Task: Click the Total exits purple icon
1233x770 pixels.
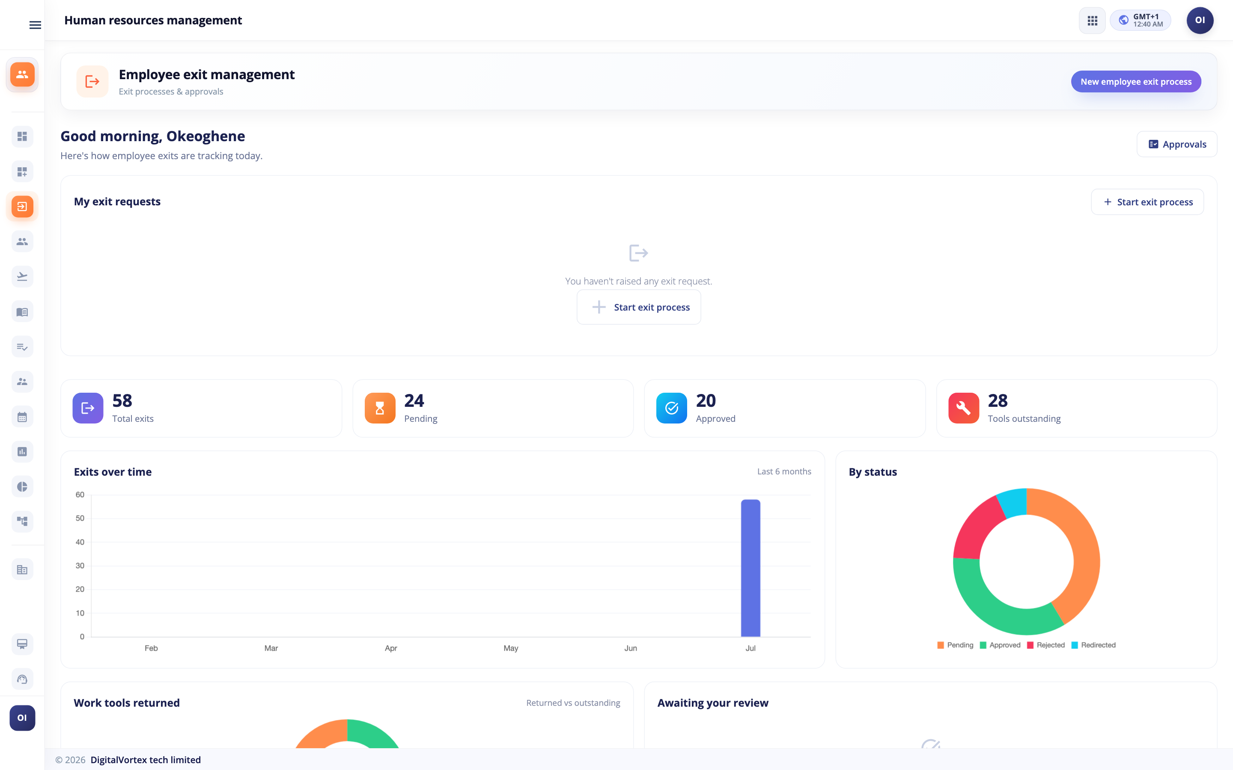Action: pos(88,408)
